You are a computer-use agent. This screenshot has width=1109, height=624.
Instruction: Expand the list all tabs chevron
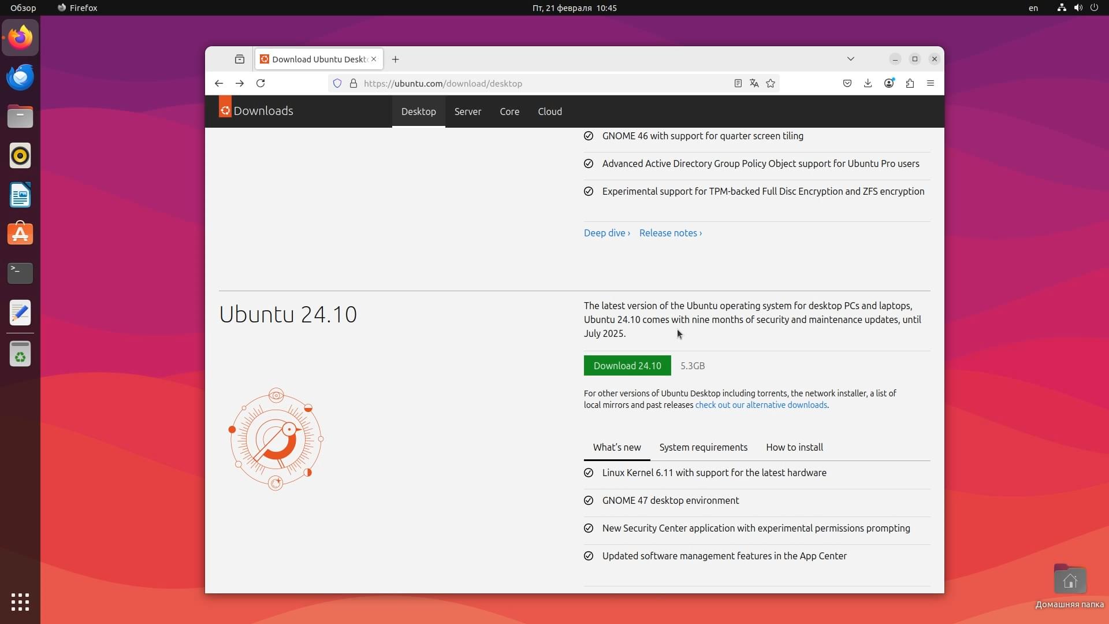[851, 59]
